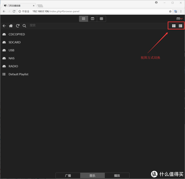Click the drive icon beside USB
The image size is (185, 179).
pos(4,50)
